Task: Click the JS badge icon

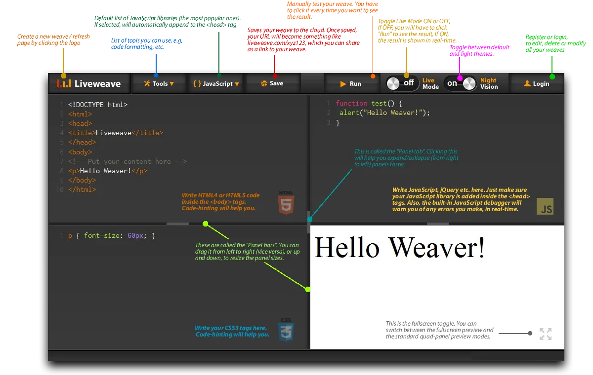Action: coord(545,206)
